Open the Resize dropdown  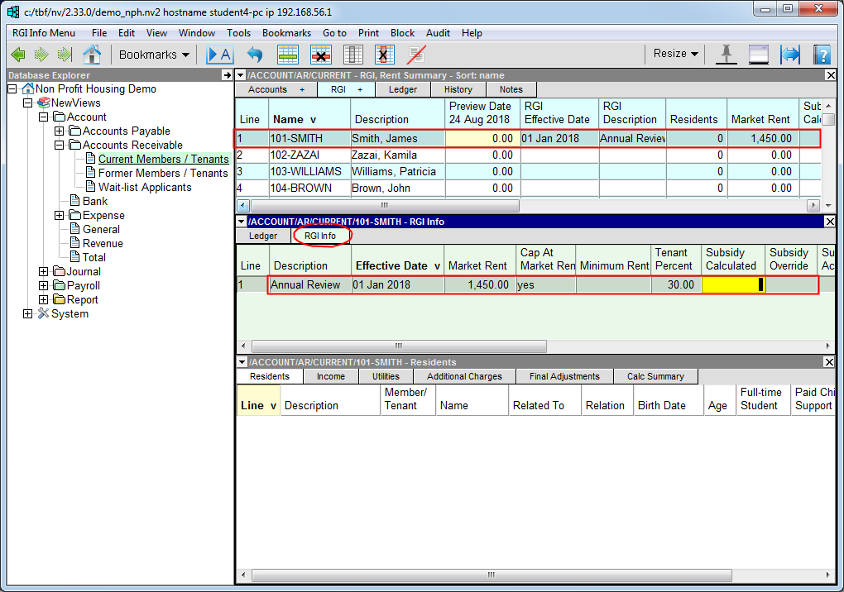(x=675, y=54)
